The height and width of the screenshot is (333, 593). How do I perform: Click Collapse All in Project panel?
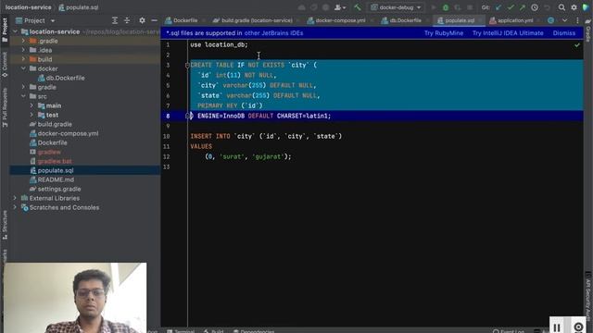127,20
